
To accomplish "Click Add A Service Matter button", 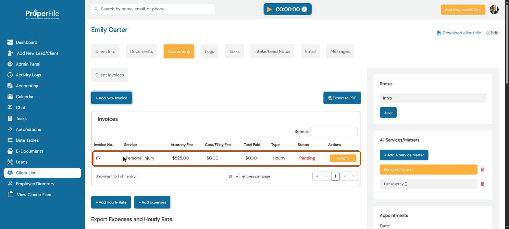I will coord(404,155).
